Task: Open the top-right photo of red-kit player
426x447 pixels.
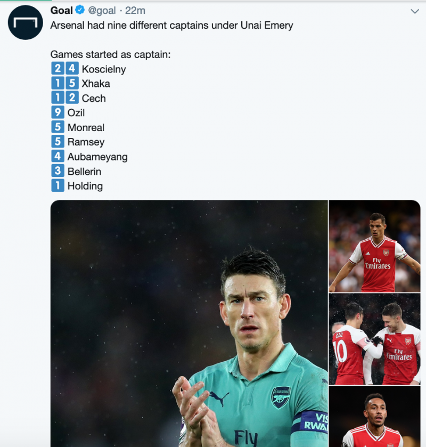Action: (x=374, y=246)
